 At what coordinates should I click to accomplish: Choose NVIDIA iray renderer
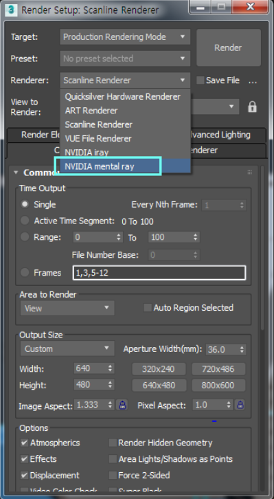[x=125, y=152]
